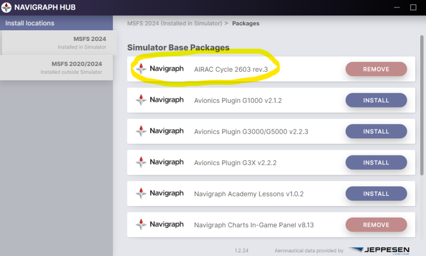Click the NAVIGRAPH HUB title text
The height and width of the screenshot is (256, 426).
click(45, 7)
